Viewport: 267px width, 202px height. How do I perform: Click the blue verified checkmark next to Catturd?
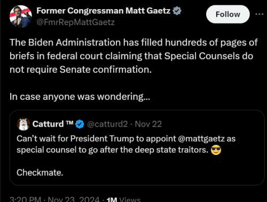click(x=80, y=124)
